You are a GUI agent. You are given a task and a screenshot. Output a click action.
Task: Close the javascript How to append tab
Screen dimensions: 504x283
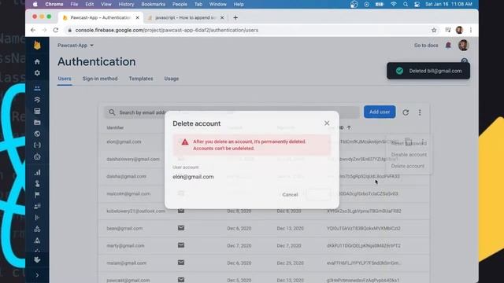click(x=222, y=17)
